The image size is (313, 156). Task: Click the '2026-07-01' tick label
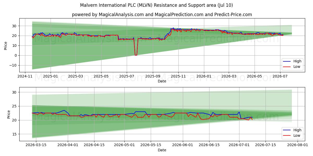(239, 145)
